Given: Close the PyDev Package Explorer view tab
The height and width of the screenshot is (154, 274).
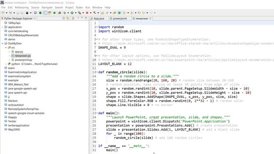Looking at the screenshot, I should [x=35, y=18].
